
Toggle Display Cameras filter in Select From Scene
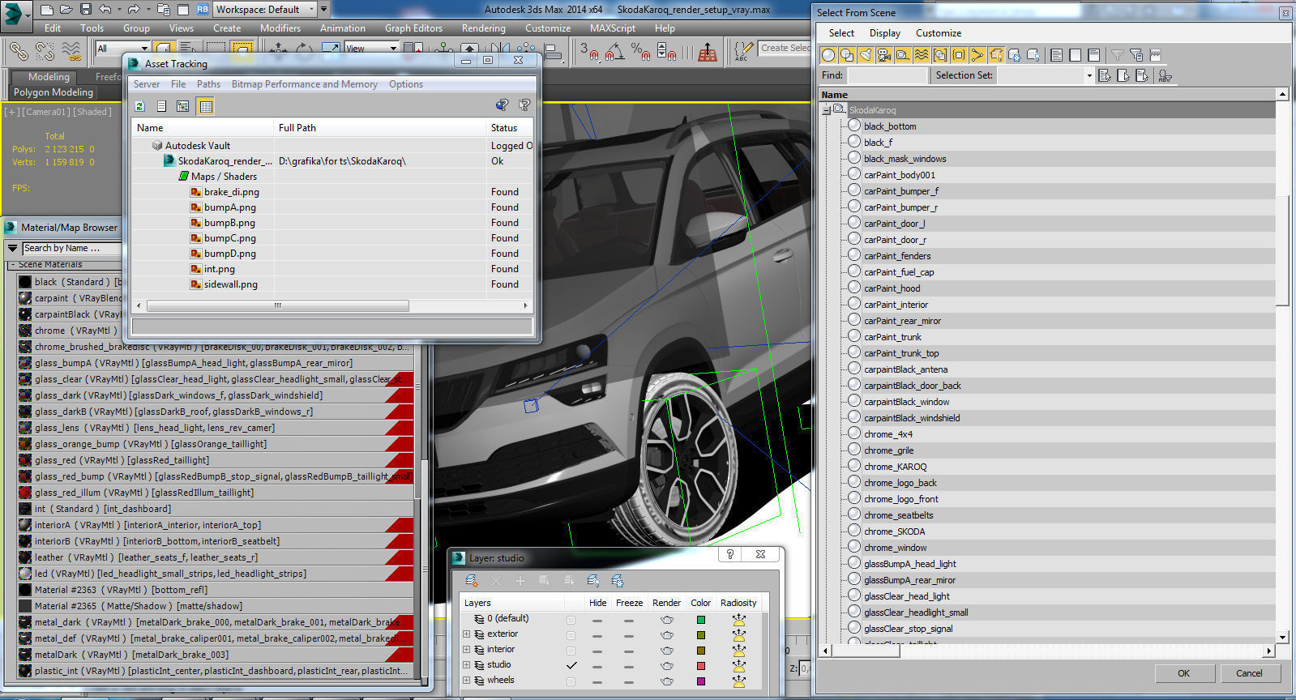[884, 55]
